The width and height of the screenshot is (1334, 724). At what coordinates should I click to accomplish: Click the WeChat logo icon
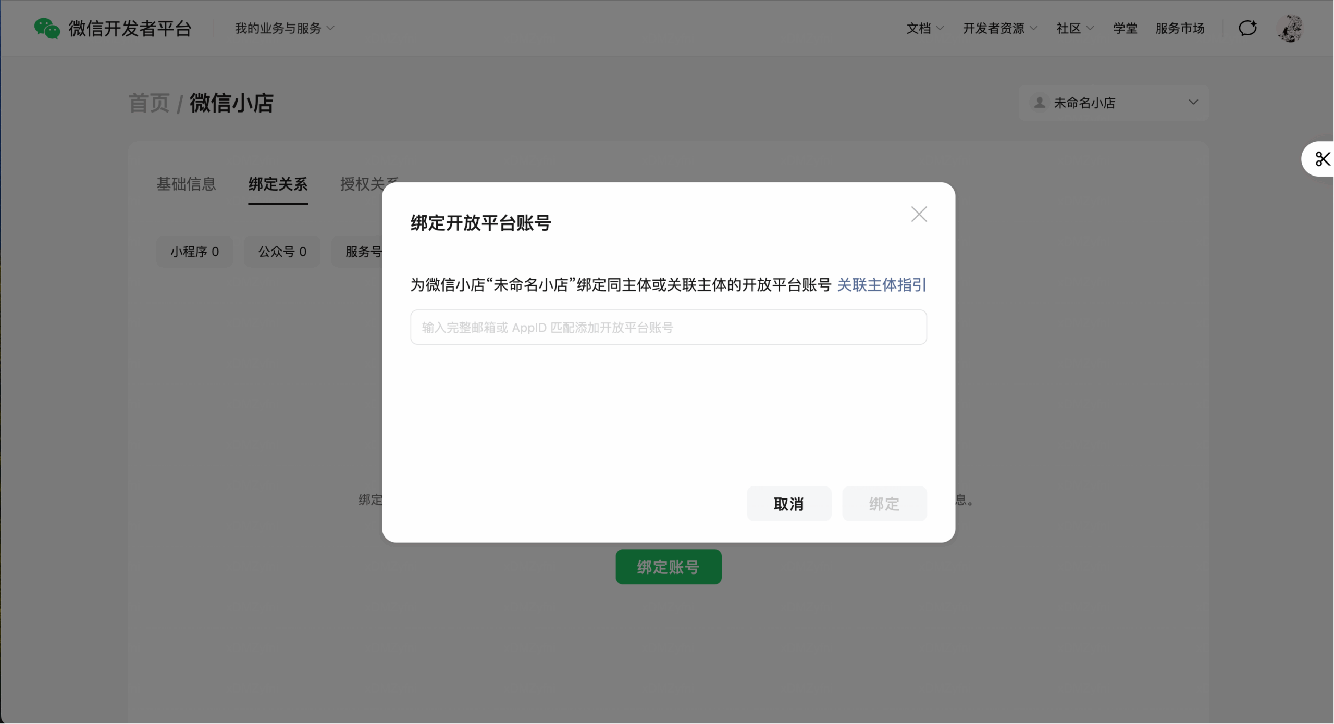click(47, 28)
